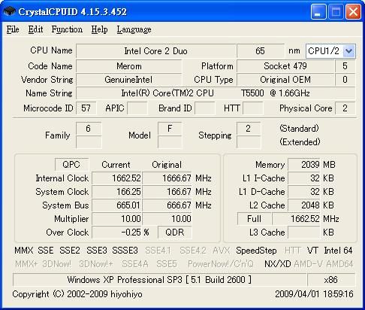The height and width of the screenshot is (310, 365).
Task: Click the Platform value 'Socket 479'
Action: (x=285, y=66)
